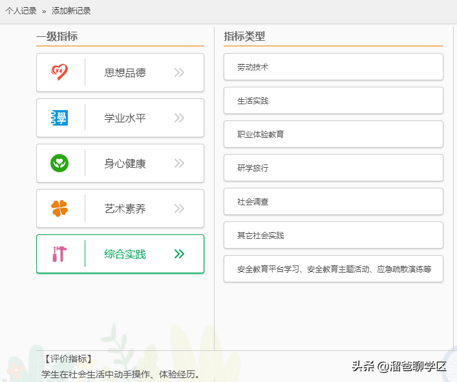Select the 学业水平 indicator label
457x382 pixels.
[x=125, y=118]
